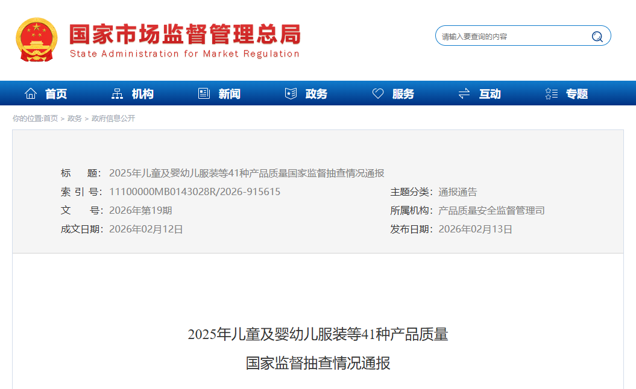Select the 机构 organization icon
The image size is (636, 389).
[118, 93]
